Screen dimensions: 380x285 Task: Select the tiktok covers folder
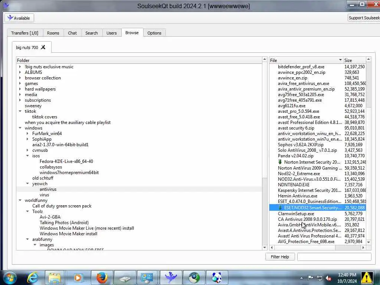point(45,117)
